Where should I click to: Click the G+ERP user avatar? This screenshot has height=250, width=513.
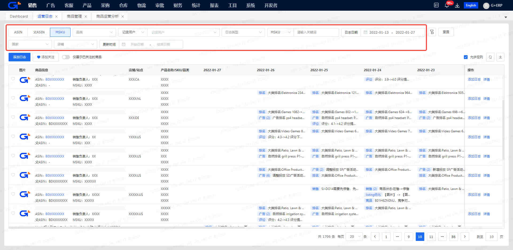486,6
